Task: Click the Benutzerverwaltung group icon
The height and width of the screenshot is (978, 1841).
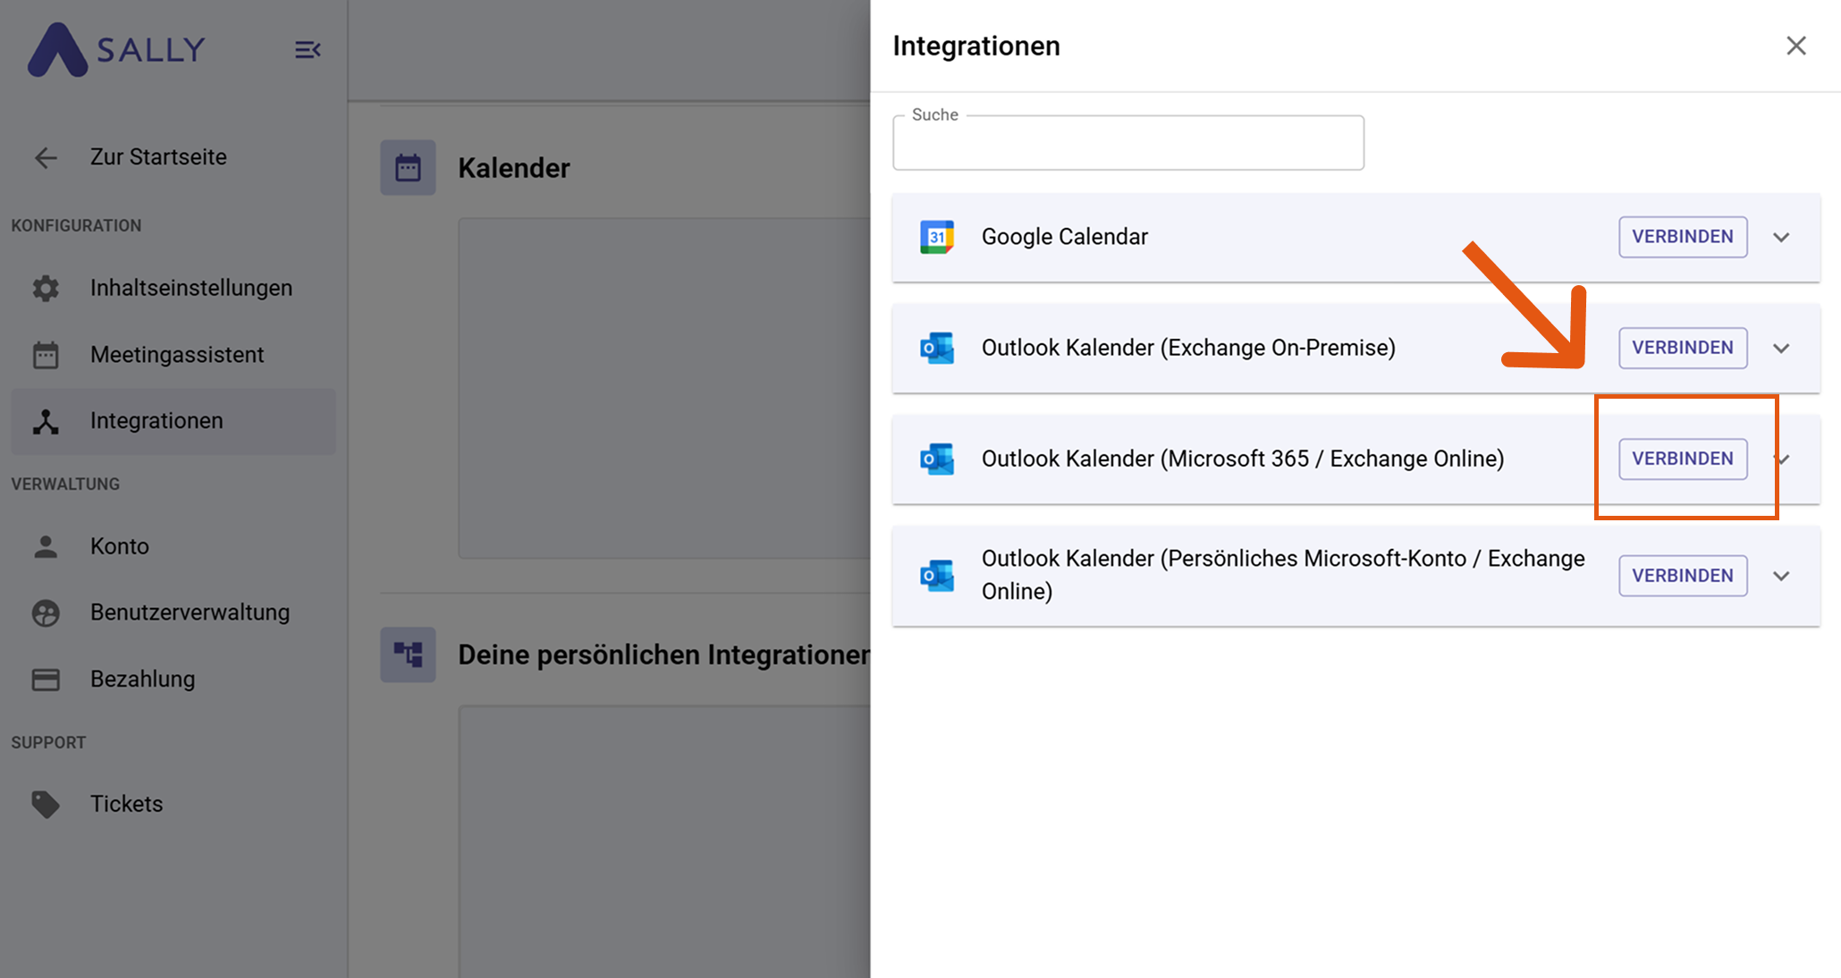Action: [x=46, y=612]
